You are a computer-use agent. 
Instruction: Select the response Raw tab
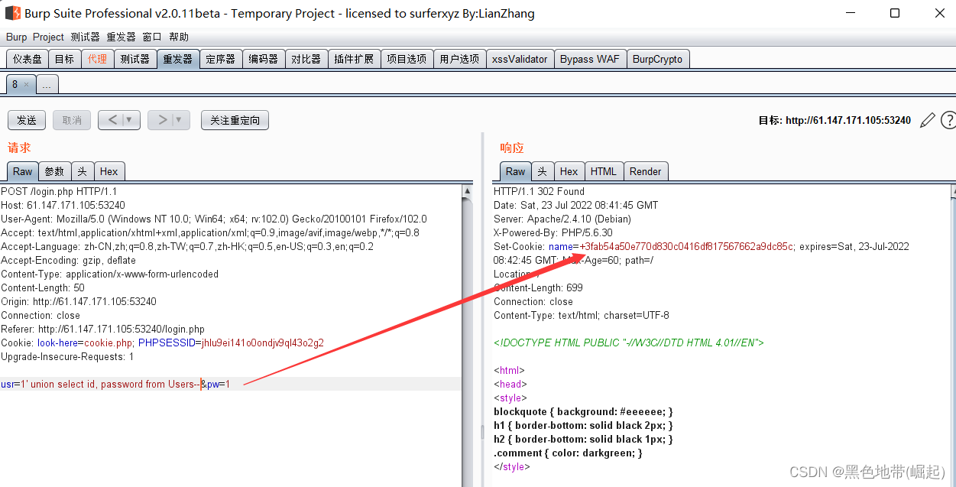[516, 171]
